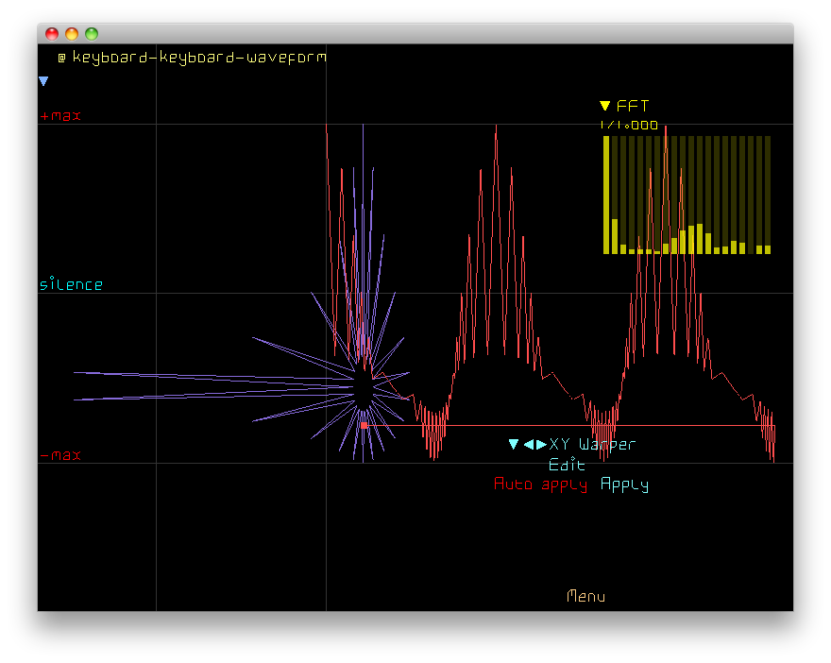Click the green zoom button in title bar
The image size is (831, 663).
click(92, 34)
